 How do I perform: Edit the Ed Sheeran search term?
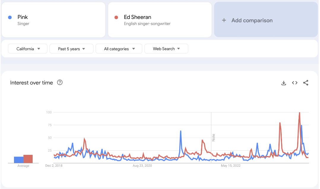pyautogui.click(x=160, y=20)
